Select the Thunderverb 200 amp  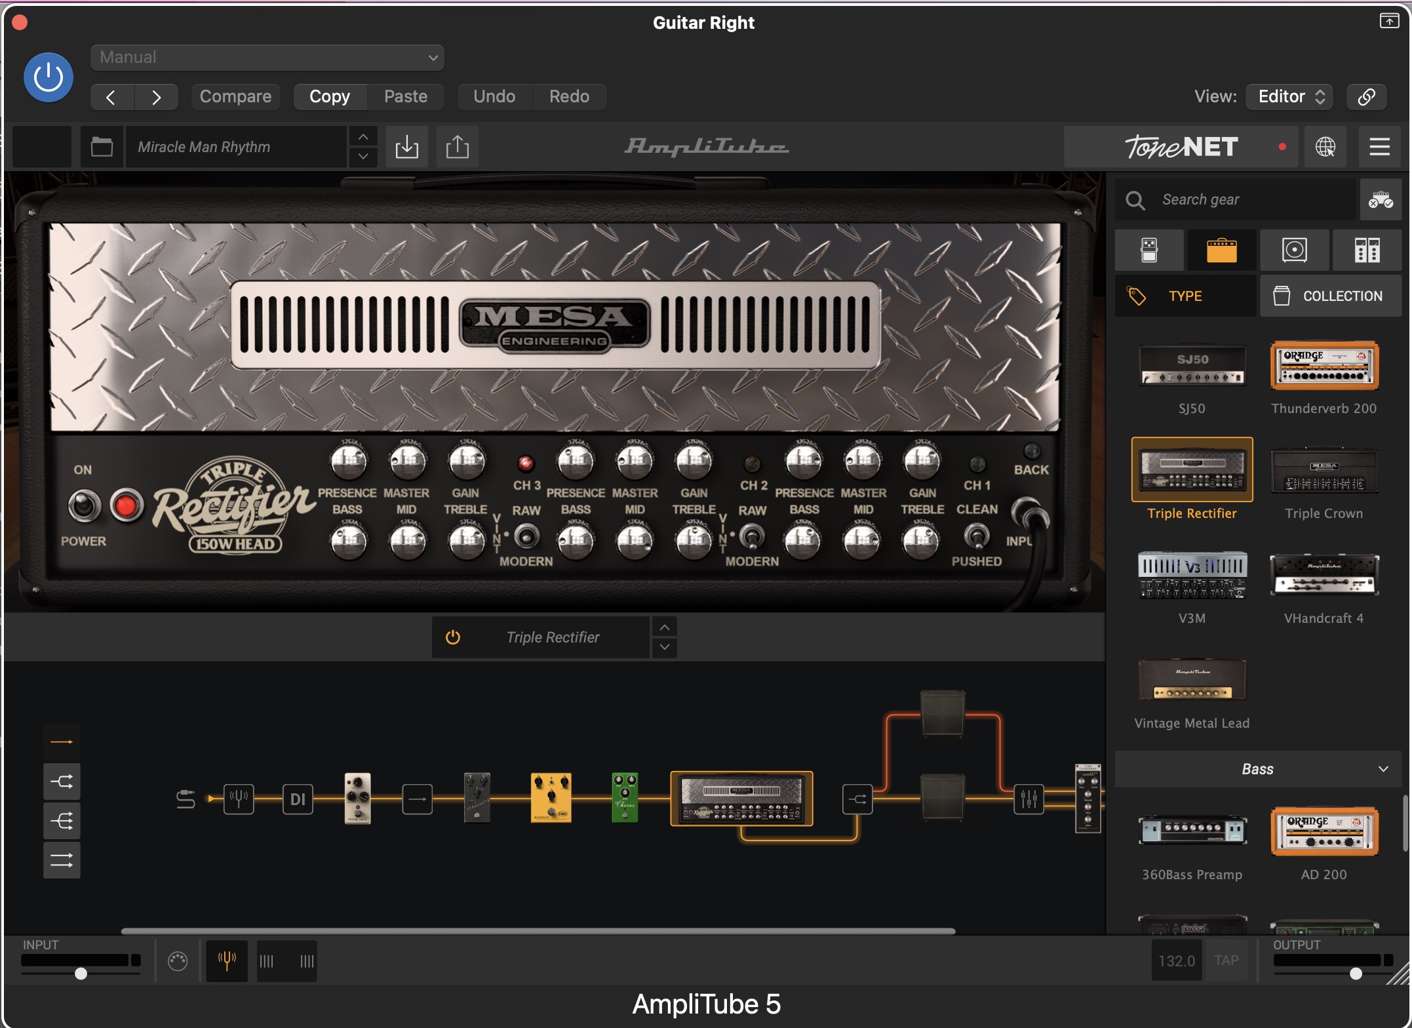[1324, 365]
